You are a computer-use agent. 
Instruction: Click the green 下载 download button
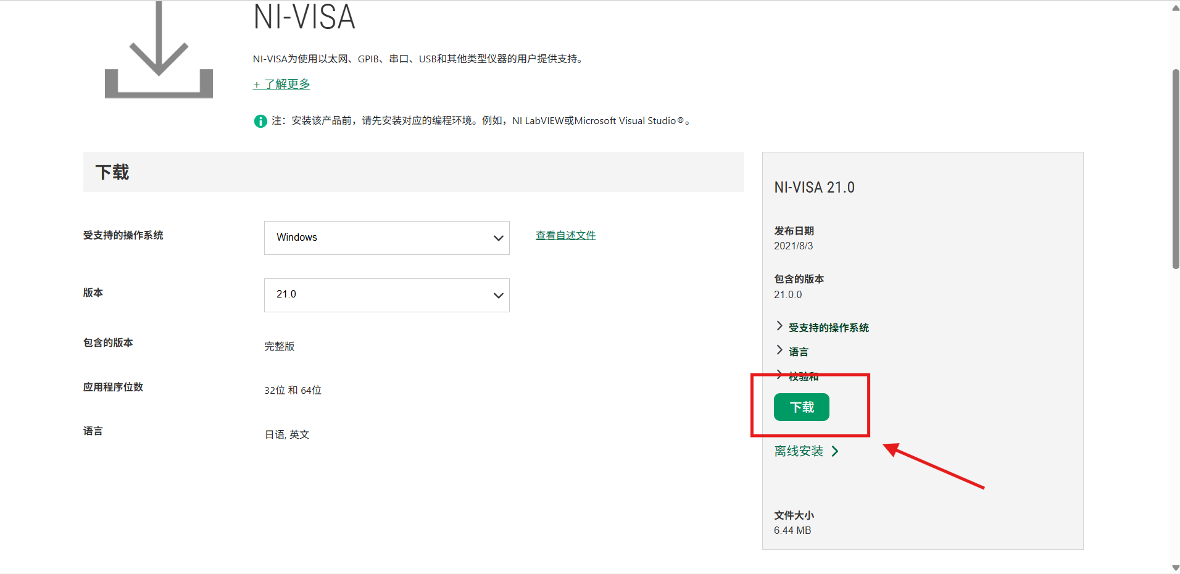click(801, 407)
